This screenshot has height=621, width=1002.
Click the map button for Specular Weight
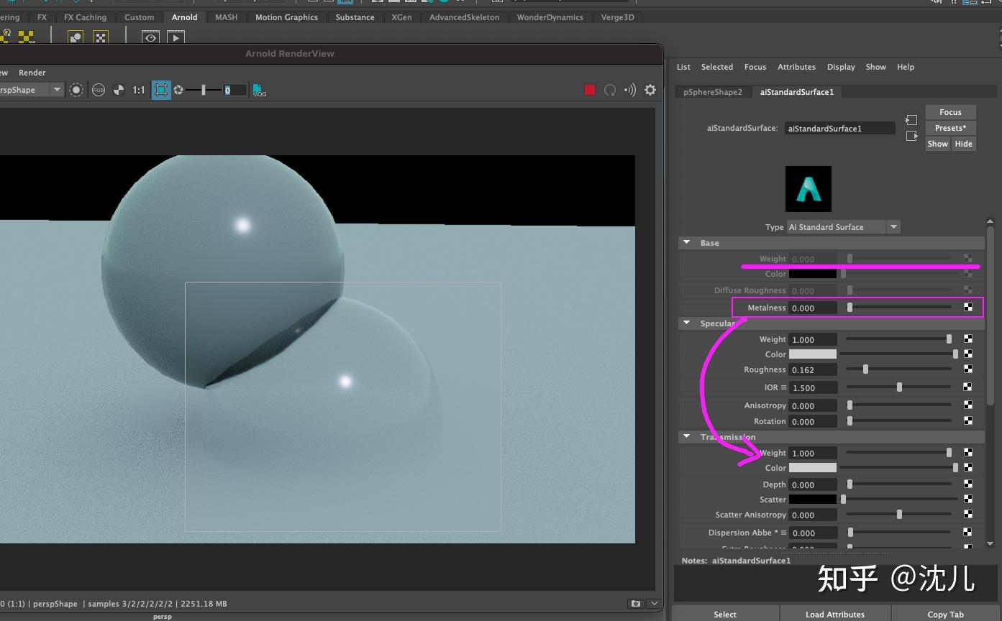(968, 339)
